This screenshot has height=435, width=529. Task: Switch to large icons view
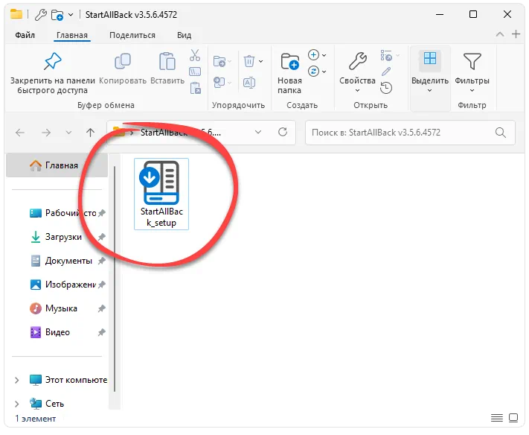point(513,418)
